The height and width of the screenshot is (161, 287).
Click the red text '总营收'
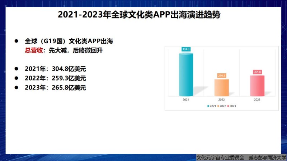[x=34, y=50]
